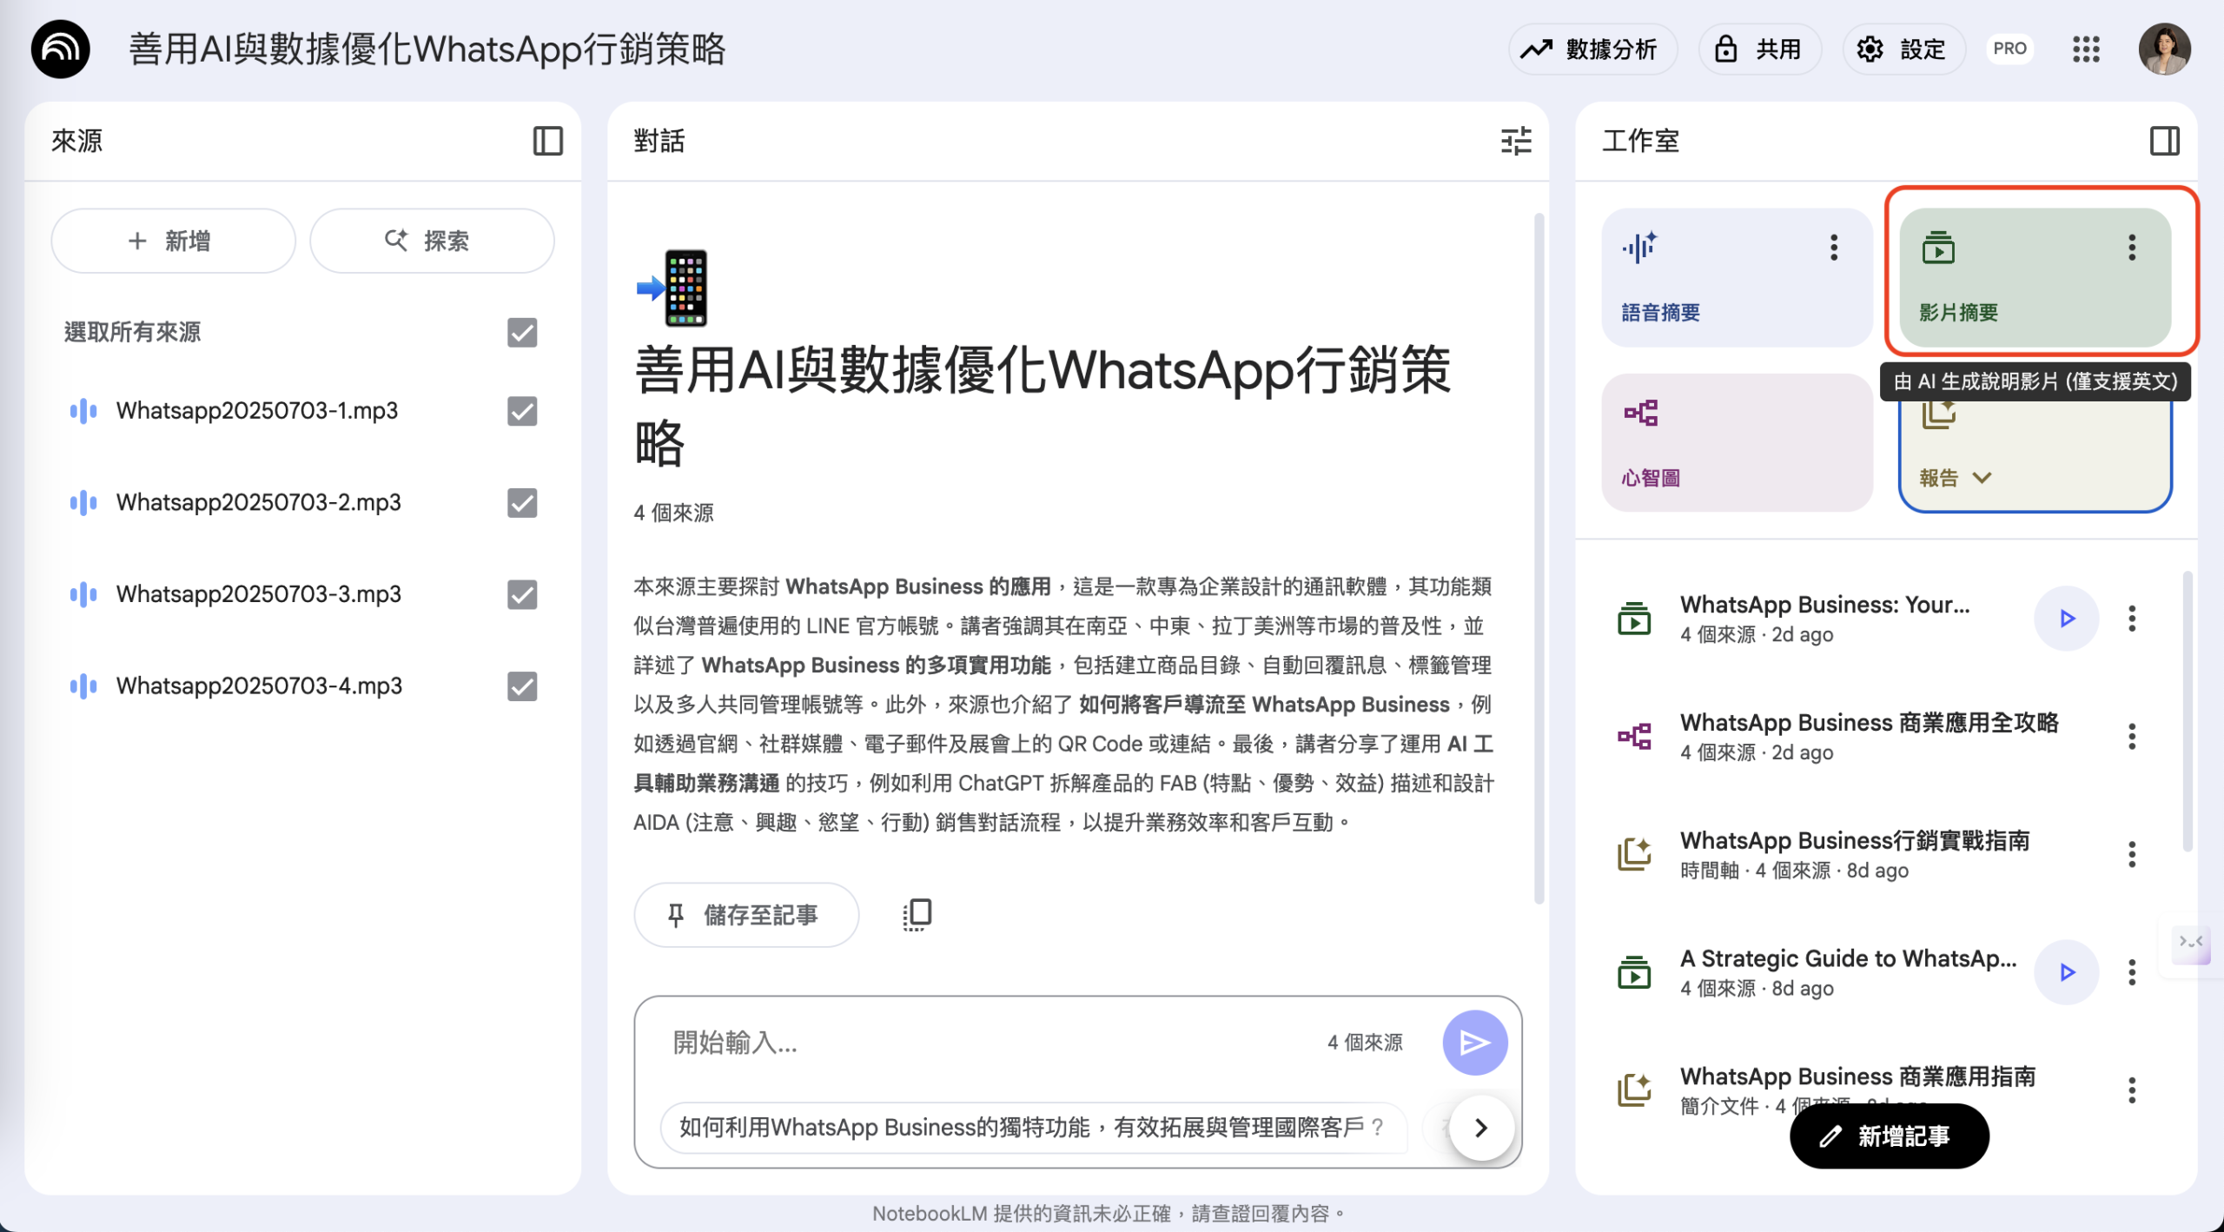Open the user profile avatar

click(2164, 50)
